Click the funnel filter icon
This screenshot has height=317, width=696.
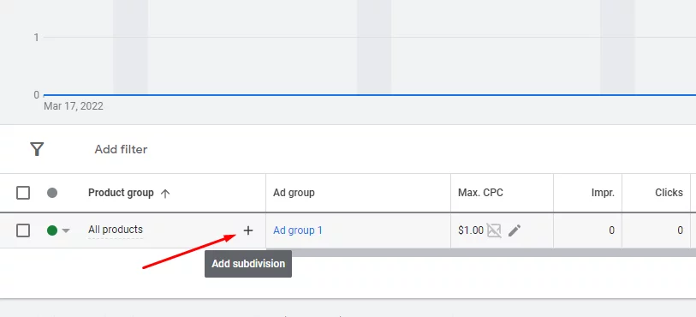37,149
